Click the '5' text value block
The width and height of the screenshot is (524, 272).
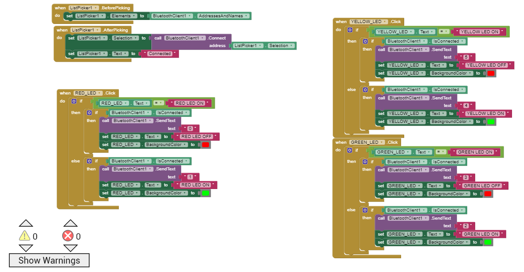click(x=466, y=57)
